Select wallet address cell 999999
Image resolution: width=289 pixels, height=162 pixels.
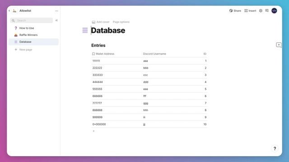[x=98, y=117]
